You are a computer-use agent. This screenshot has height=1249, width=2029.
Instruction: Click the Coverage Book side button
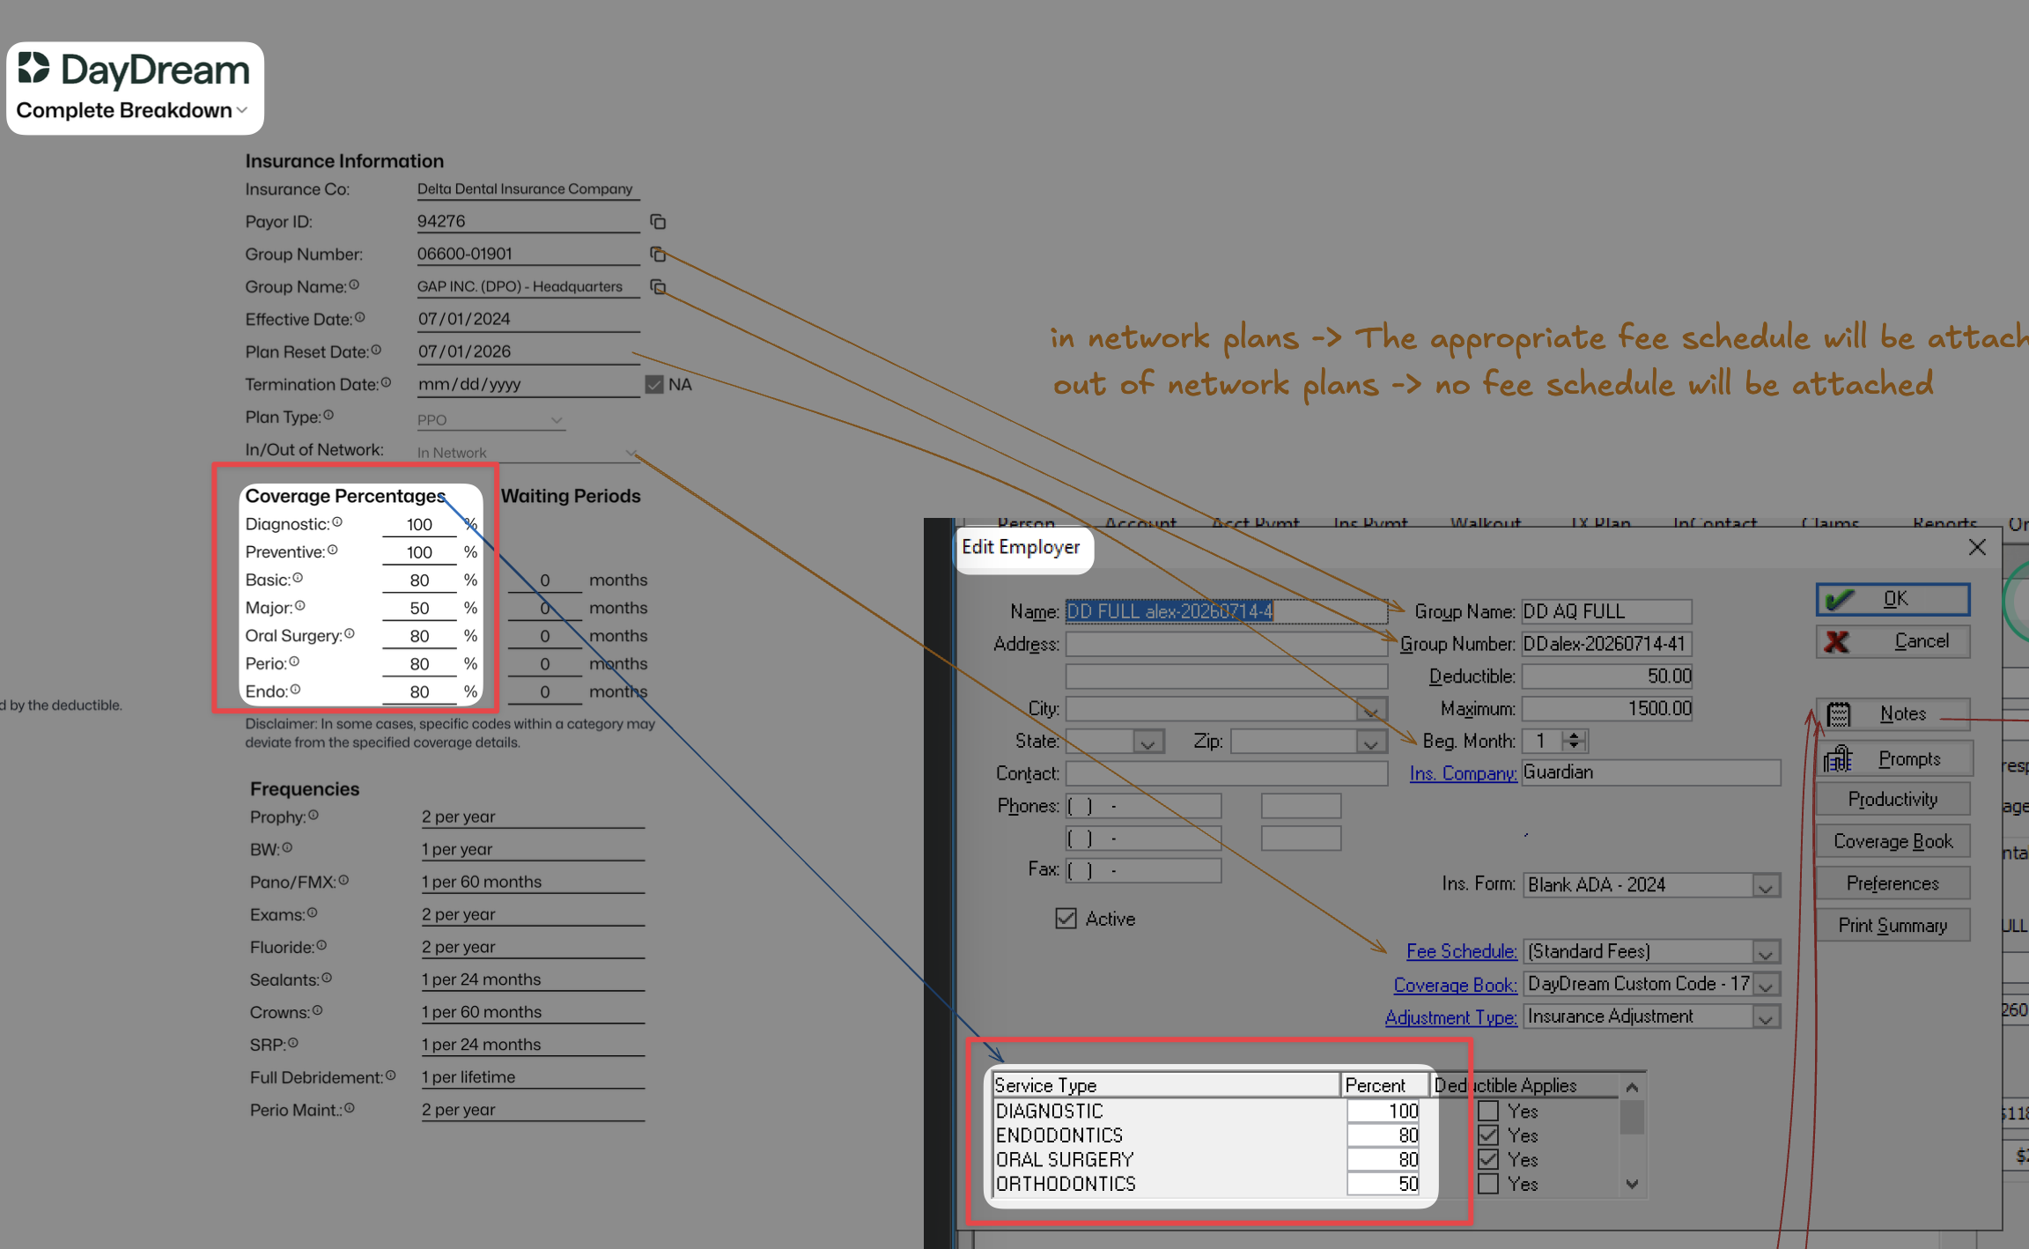(x=1893, y=842)
